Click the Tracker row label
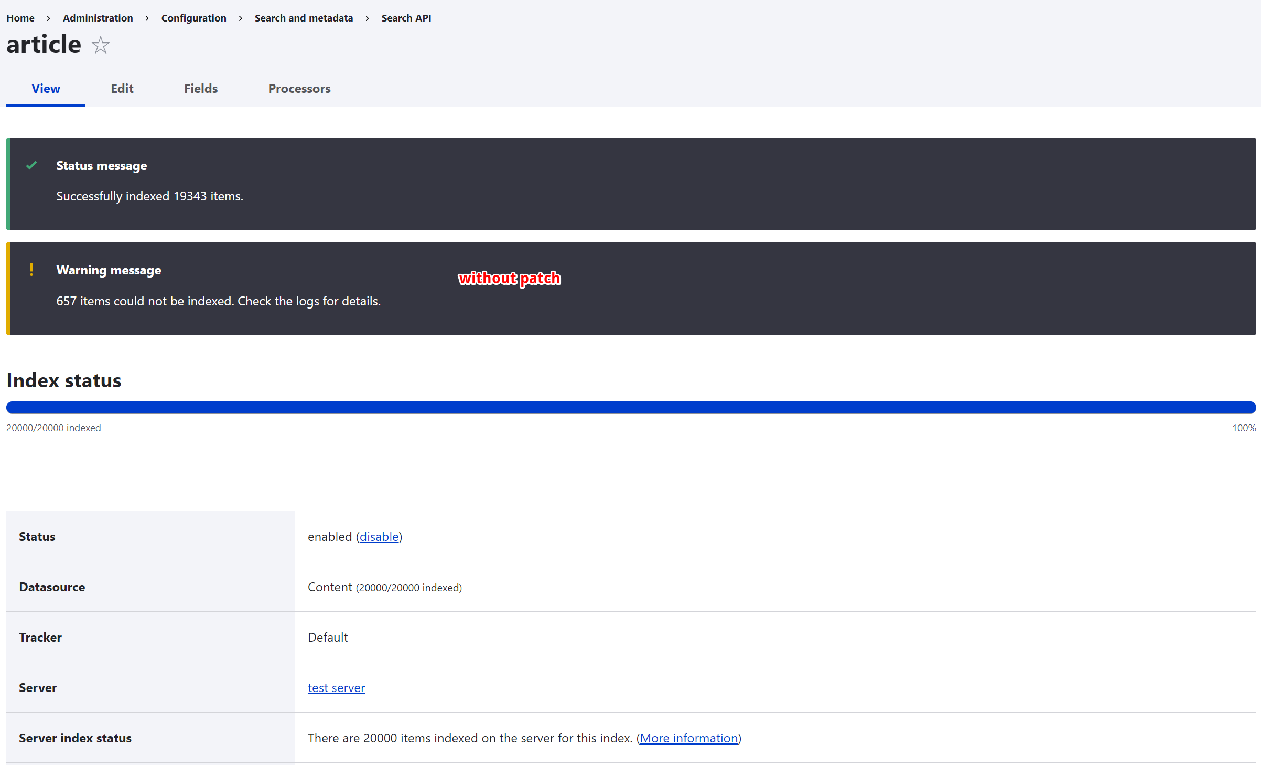 [x=40, y=637]
